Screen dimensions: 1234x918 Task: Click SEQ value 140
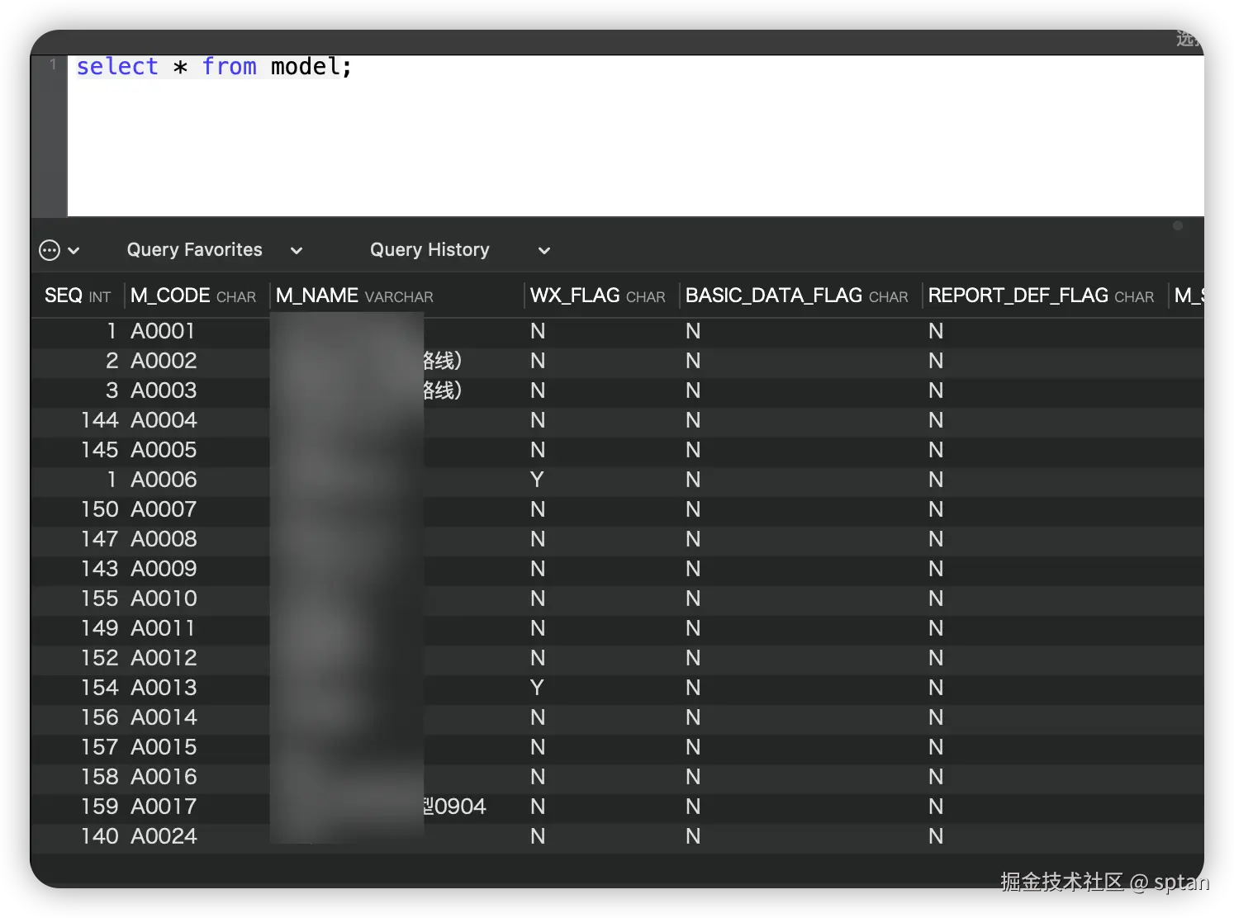[100, 836]
